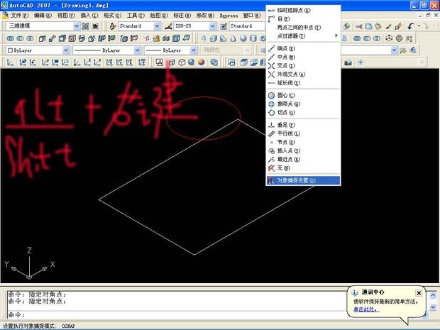This screenshot has height=330, width=440.
Task: Choose the 切点 (Tangent) snap option
Action: (287, 112)
